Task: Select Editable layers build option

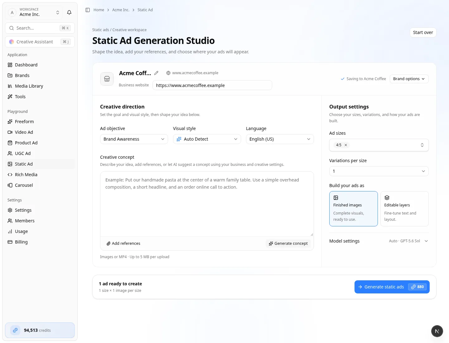Action: point(404,209)
